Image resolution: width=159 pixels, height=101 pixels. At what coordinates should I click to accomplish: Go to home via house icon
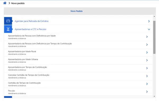point(5,3)
